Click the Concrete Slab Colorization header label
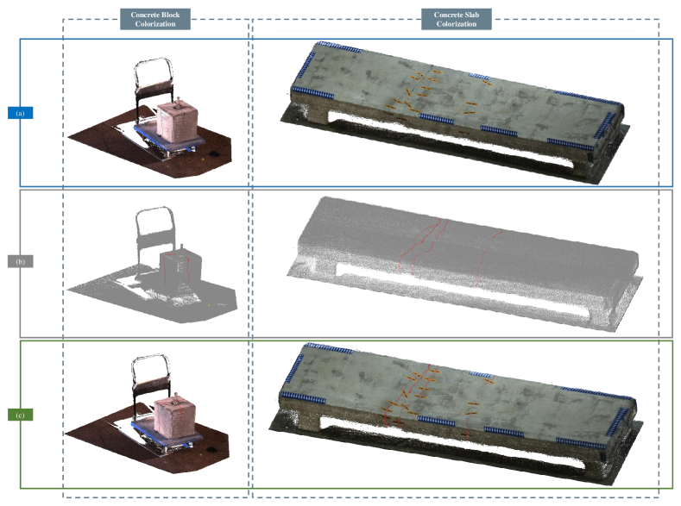Viewport: 681px width, 506px height. point(457,20)
